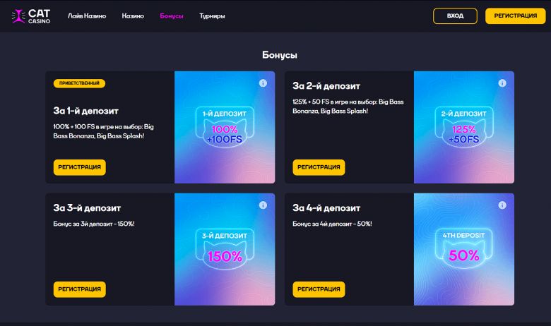Open info icon on 2nd deposit bonus

pos(502,83)
